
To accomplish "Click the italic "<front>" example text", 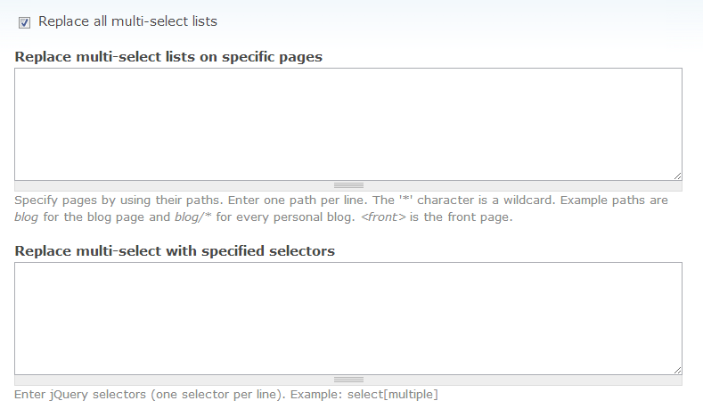I will [383, 217].
